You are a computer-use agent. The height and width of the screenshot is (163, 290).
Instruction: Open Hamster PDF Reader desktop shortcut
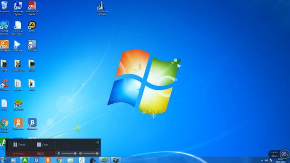pyautogui.click(x=32, y=8)
